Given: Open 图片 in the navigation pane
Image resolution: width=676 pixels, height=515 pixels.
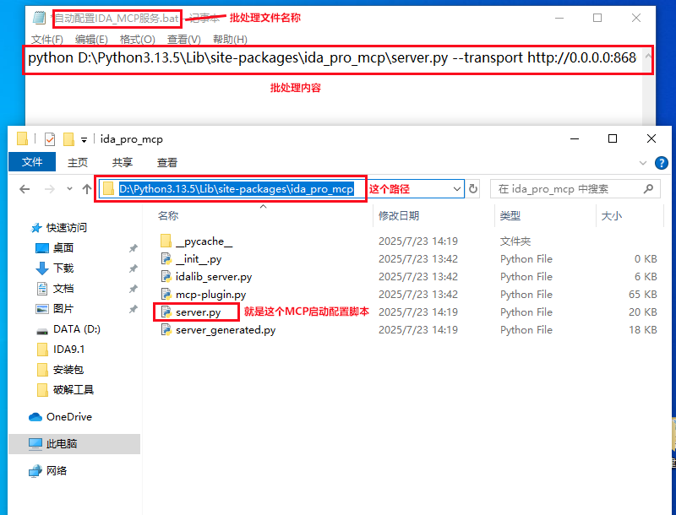Looking at the screenshot, I should [63, 309].
